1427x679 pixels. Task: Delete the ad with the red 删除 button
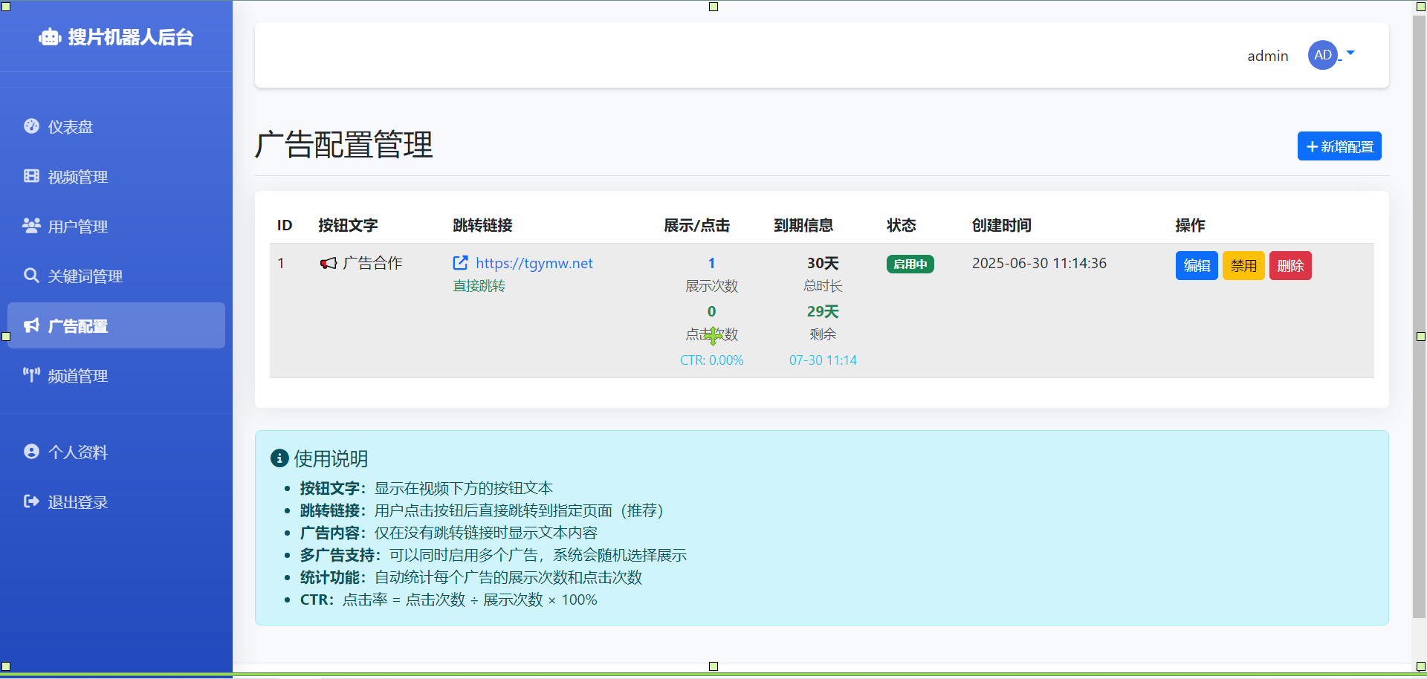1290,266
